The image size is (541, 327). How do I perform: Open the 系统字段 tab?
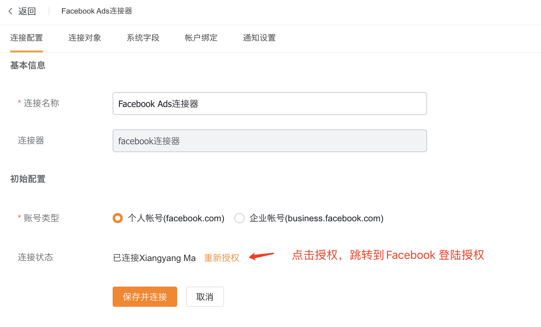pos(143,38)
